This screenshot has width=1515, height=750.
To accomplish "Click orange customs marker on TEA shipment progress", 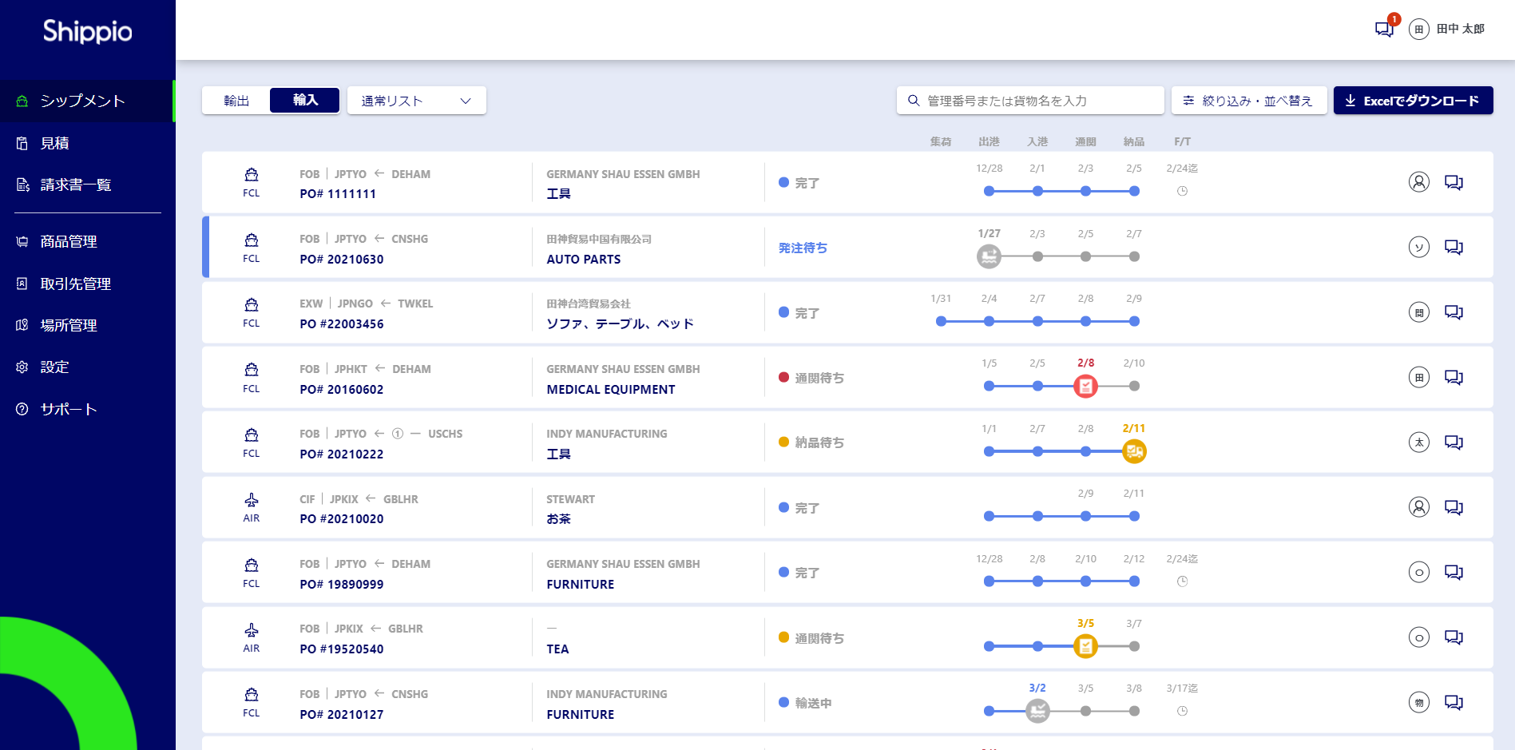I will tap(1085, 646).
